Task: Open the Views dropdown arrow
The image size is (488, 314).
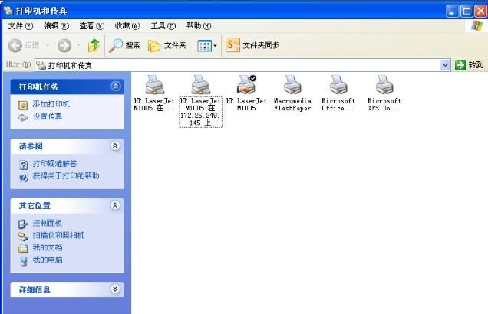Action: tap(215, 46)
